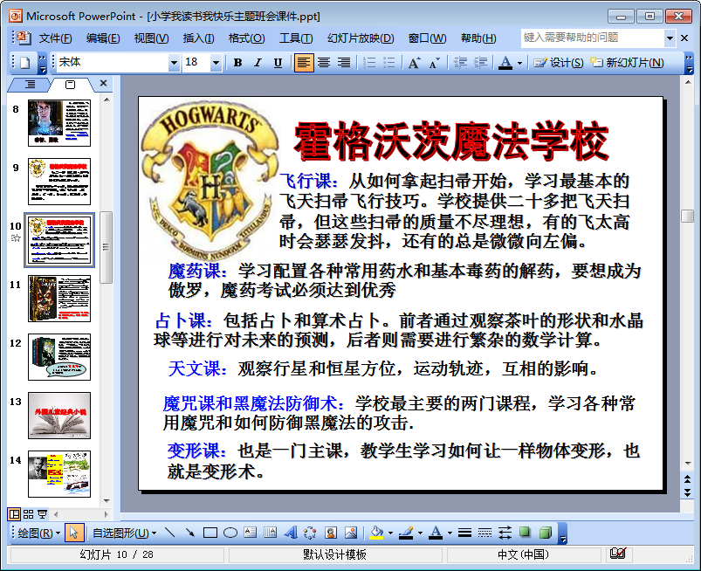Open the Design (设计) pane
Screen dimensions: 701x571
[559, 63]
